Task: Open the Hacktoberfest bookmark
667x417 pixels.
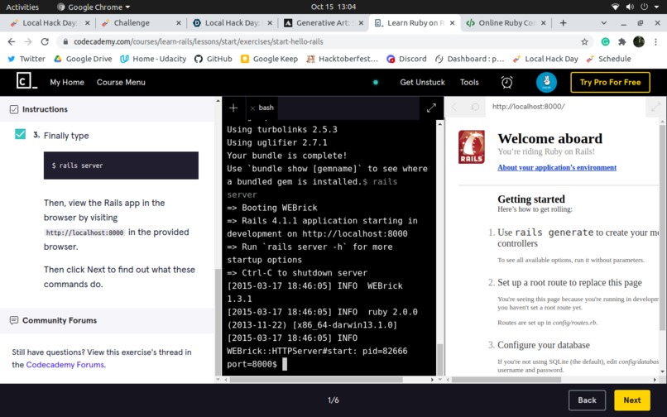Action: (x=343, y=59)
